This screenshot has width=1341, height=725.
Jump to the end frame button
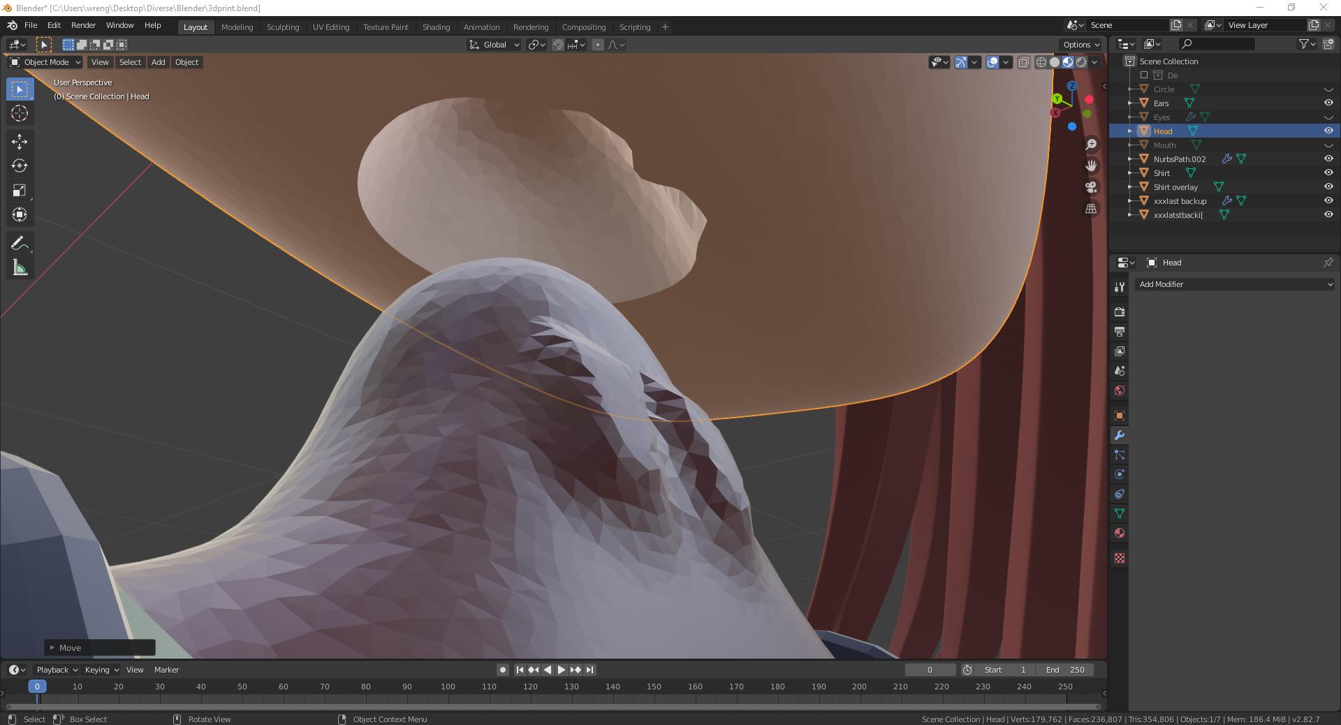pos(589,670)
